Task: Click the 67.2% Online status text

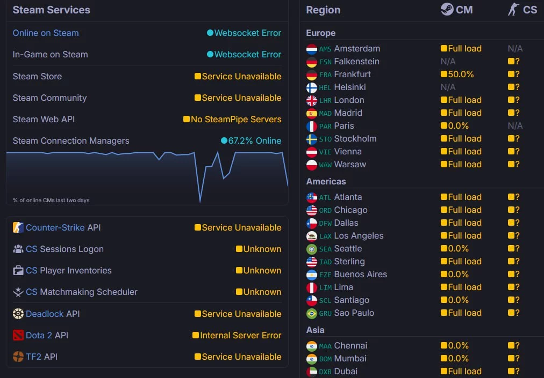Action: click(254, 140)
